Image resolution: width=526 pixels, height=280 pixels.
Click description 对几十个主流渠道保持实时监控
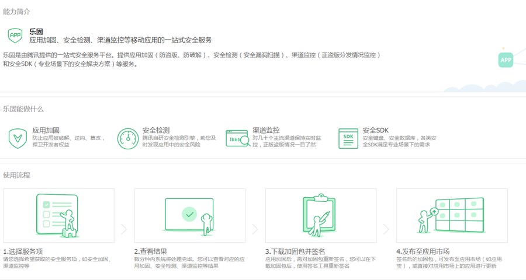click(287, 141)
